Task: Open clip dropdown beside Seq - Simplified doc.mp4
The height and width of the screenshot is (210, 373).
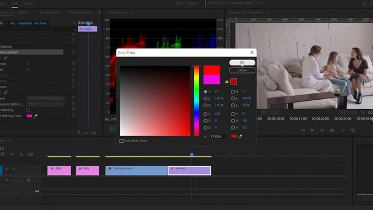Action: click(6, 23)
